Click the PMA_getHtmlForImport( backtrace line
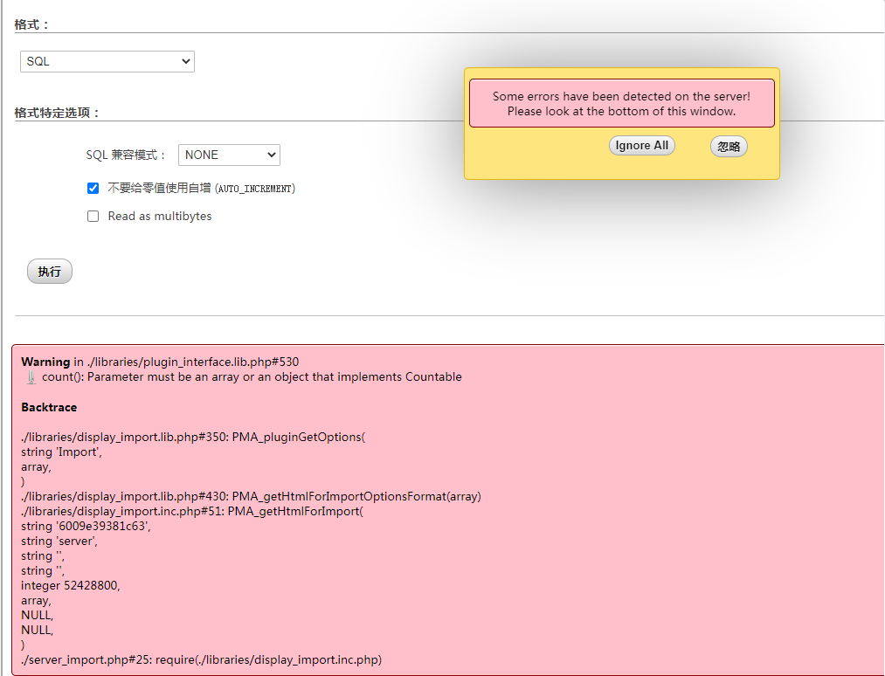This screenshot has width=885, height=676. tap(192, 511)
